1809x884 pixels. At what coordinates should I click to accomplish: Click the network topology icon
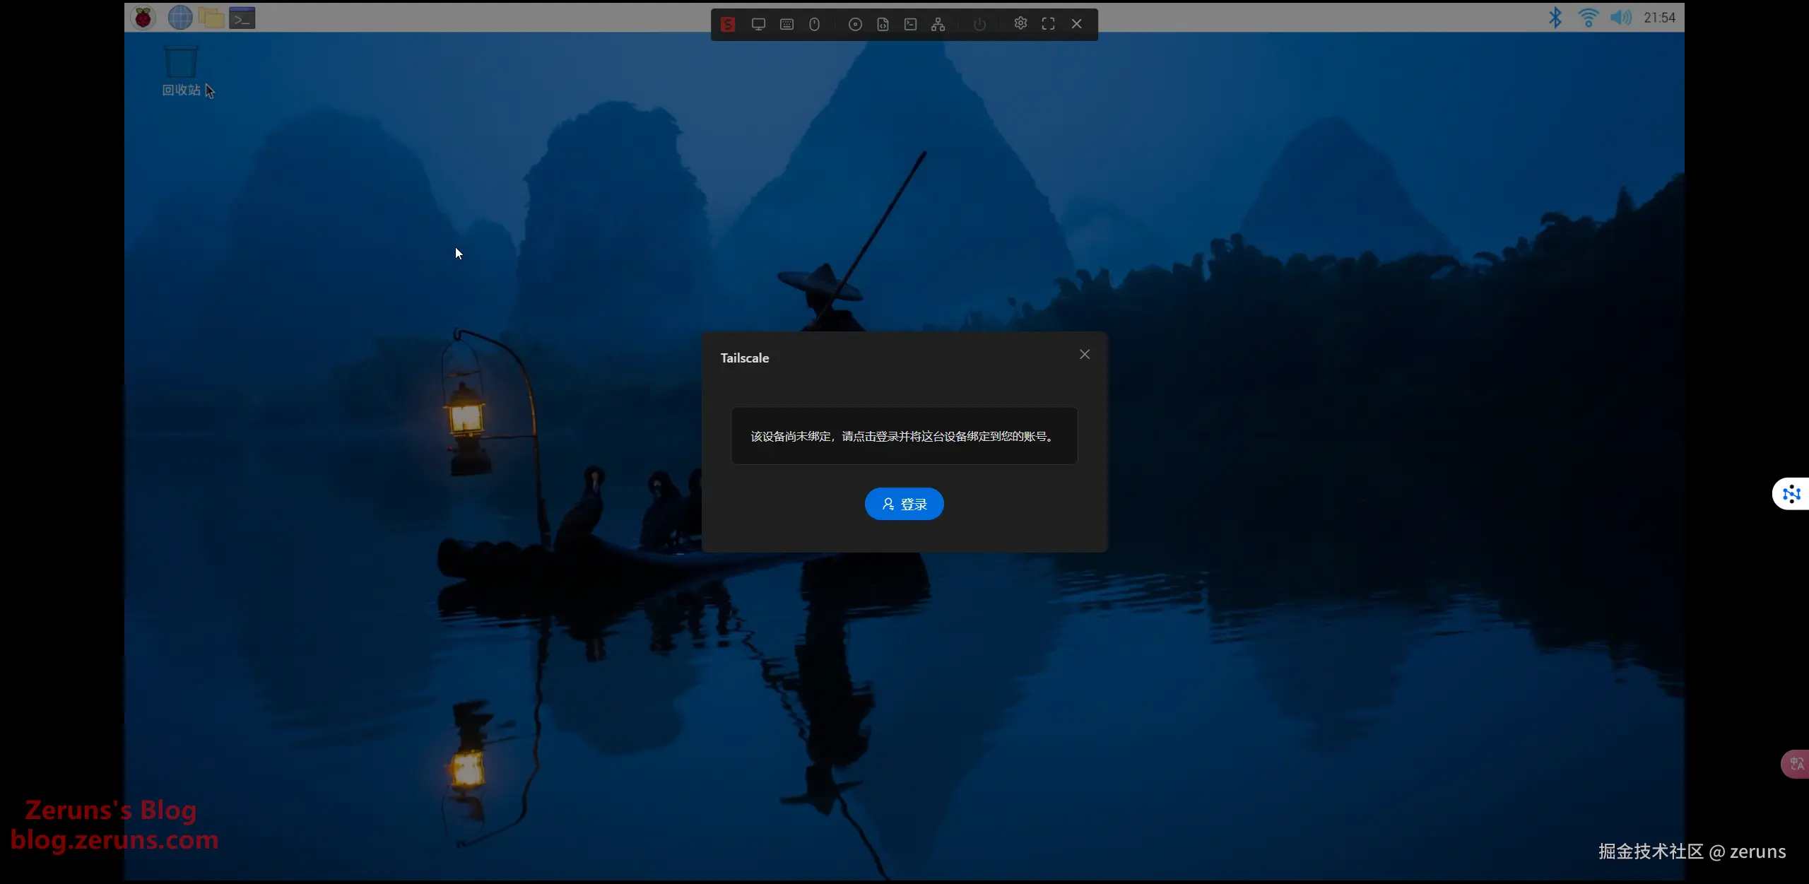(938, 25)
